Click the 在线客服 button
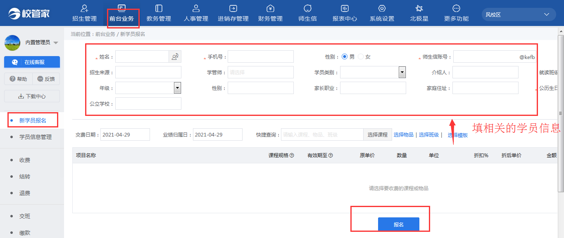The image size is (564, 238). point(32,62)
